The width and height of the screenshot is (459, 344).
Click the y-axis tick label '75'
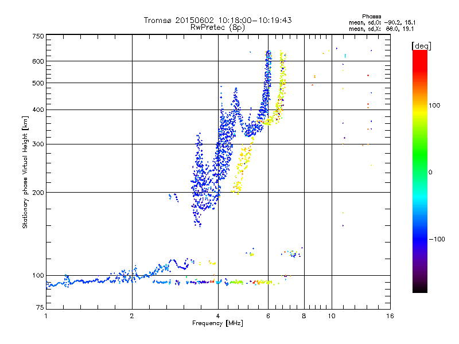[40, 307]
